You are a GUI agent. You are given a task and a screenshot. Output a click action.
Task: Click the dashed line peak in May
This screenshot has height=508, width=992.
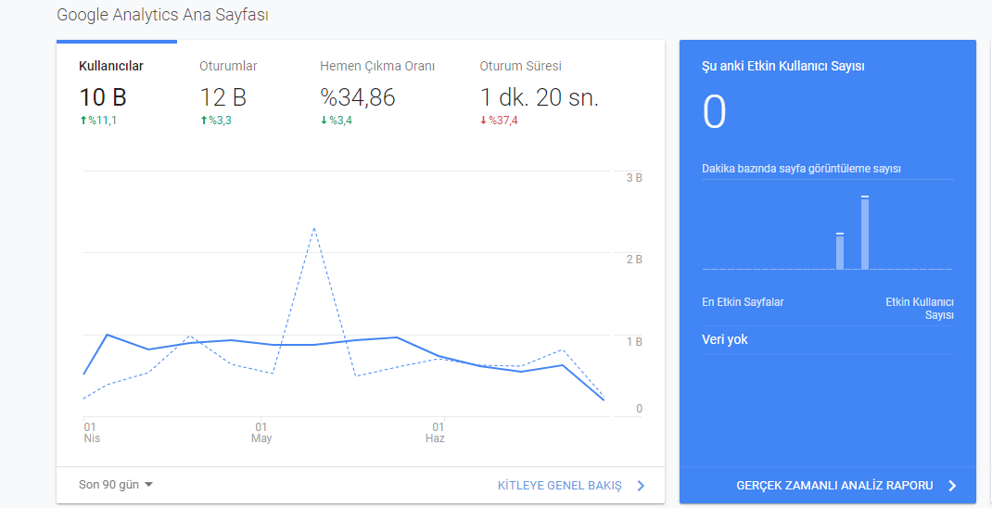coord(313,228)
